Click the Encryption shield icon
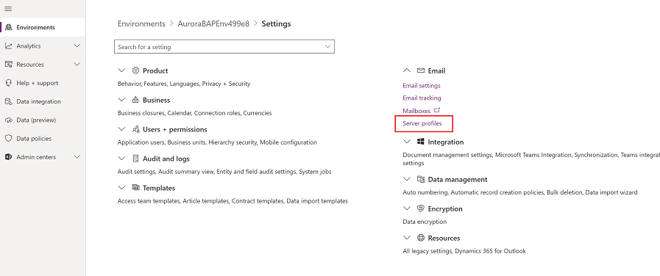The width and height of the screenshot is (660, 276). point(420,208)
